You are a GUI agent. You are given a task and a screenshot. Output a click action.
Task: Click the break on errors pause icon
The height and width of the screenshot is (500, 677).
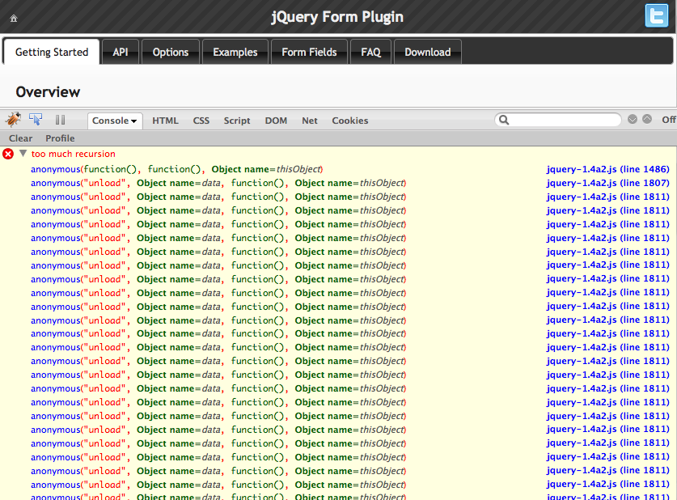pyautogui.click(x=60, y=120)
